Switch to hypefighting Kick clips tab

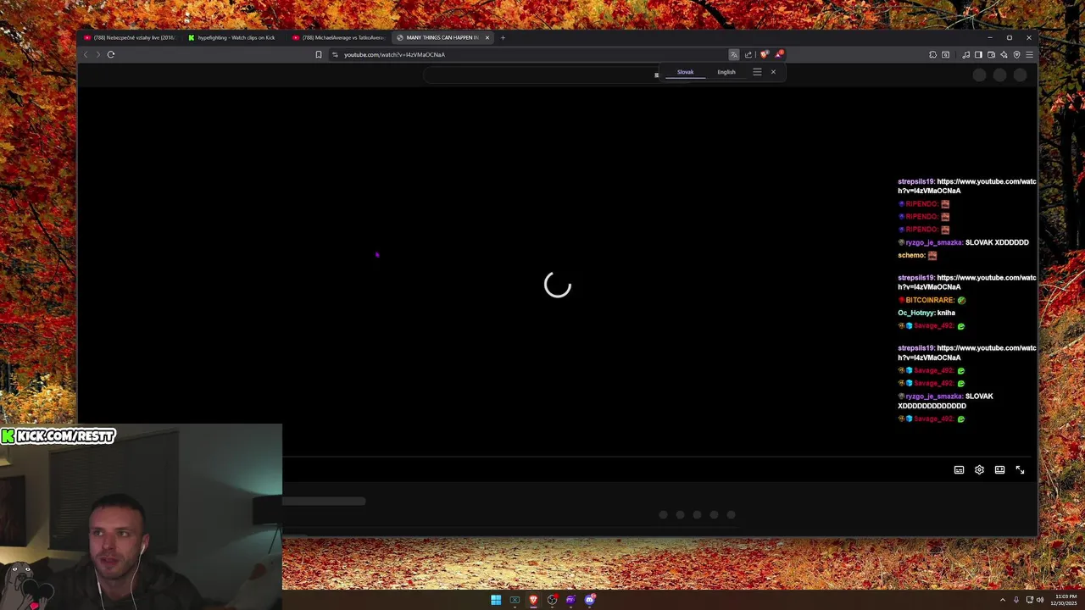point(232,37)
